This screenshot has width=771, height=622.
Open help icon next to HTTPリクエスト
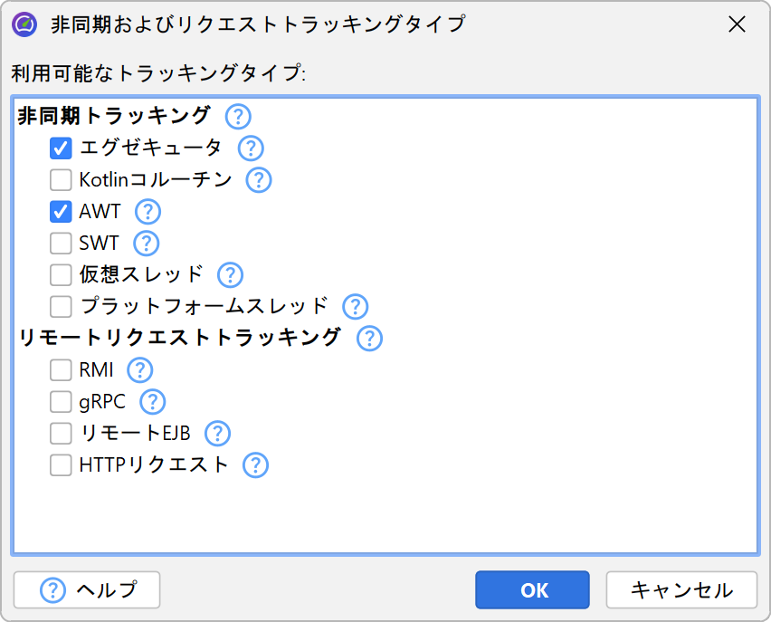[x=256, y=464]
